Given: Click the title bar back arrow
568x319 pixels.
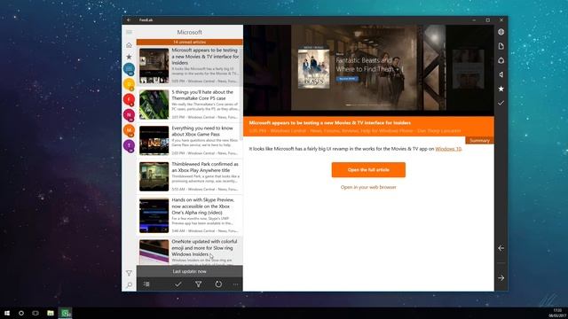Looking at the screenshot, I should pos(129,19).
